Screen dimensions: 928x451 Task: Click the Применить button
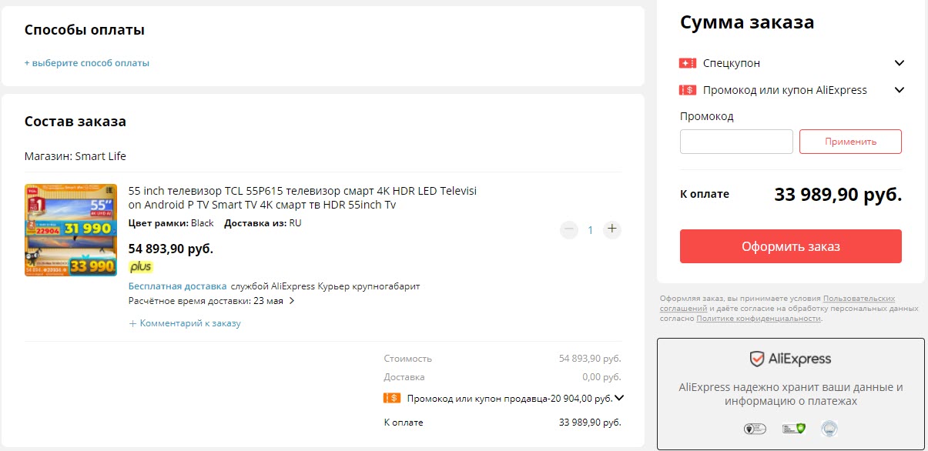pos(850,141)
